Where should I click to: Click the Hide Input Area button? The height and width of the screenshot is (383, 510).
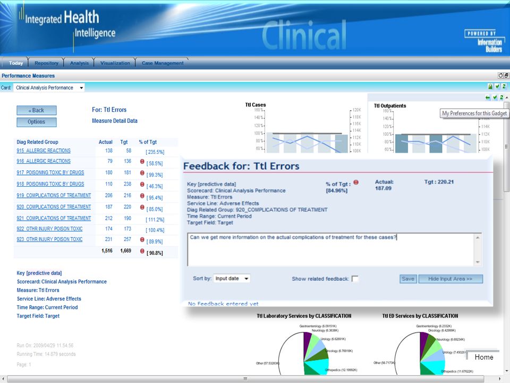[x=450, y=279]
